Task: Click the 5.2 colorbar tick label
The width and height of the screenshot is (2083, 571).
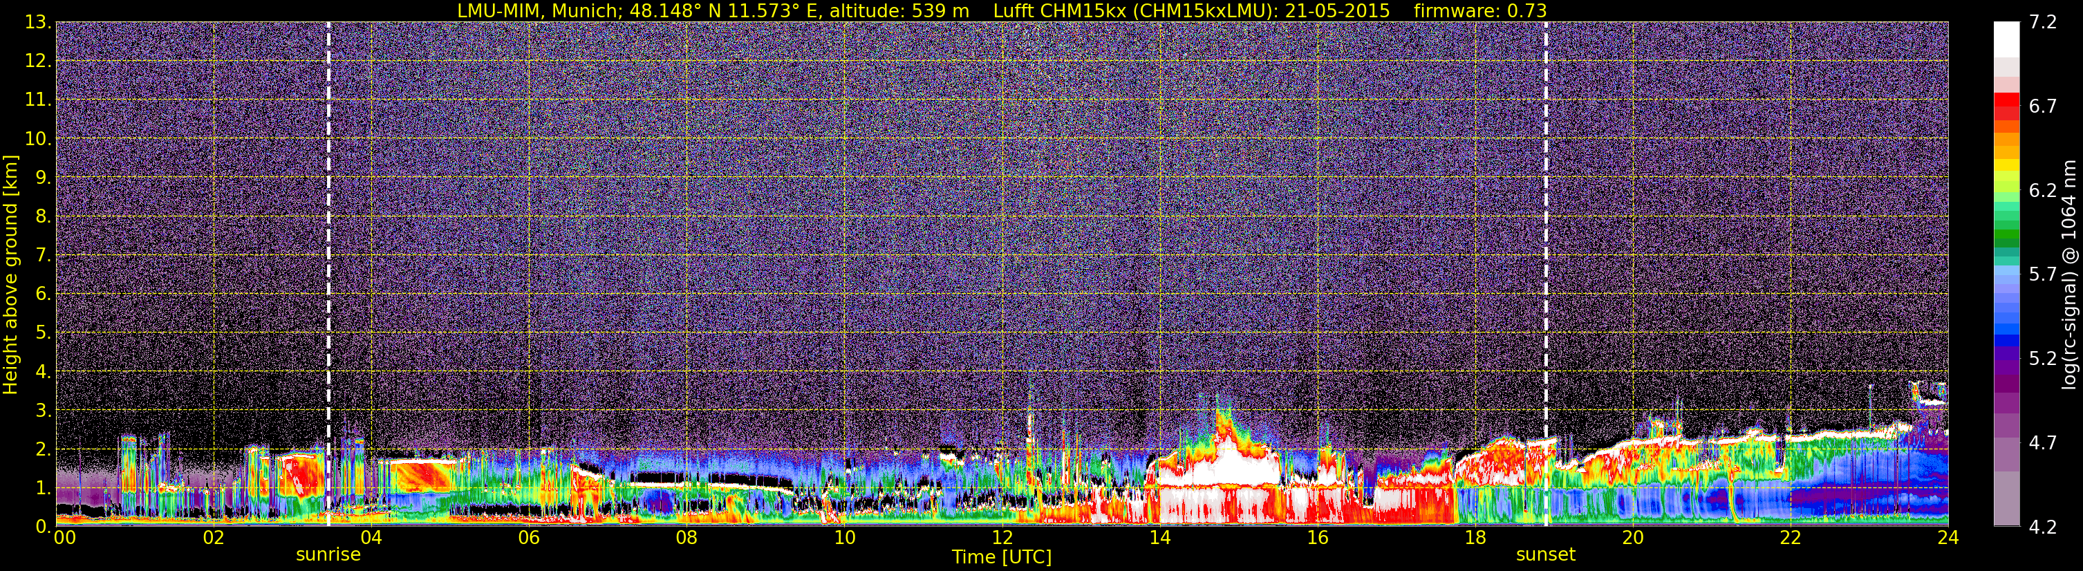Action: 2043,359
